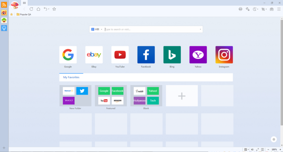Zoom in with the plus at 100%
The width and height of the screenshot is (283, 152).
pos(280,150)
